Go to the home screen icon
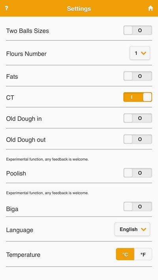Viewport: 158px width, 280px height. [x=150, y=8]
